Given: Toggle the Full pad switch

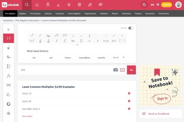Looking at the screenshot, I should click(x=131, y=28).
